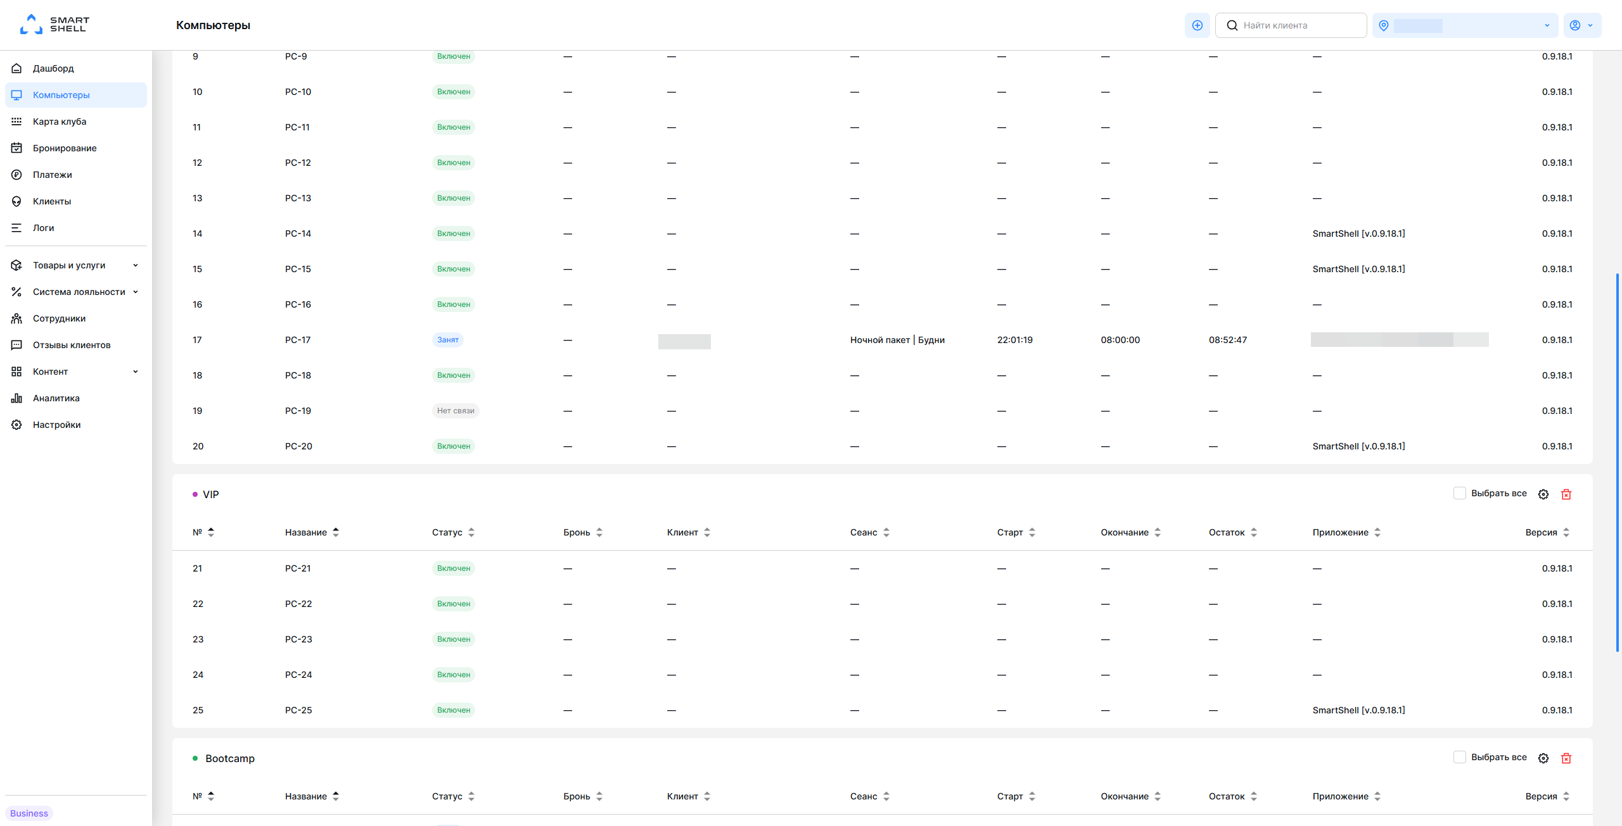
Task: Go to Карта клуба section
Action: pyautogui.click(x=60, y=122)
